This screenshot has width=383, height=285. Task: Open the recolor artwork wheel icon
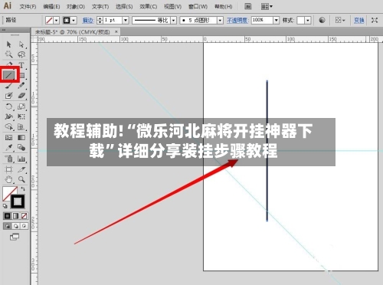(322, 20)
